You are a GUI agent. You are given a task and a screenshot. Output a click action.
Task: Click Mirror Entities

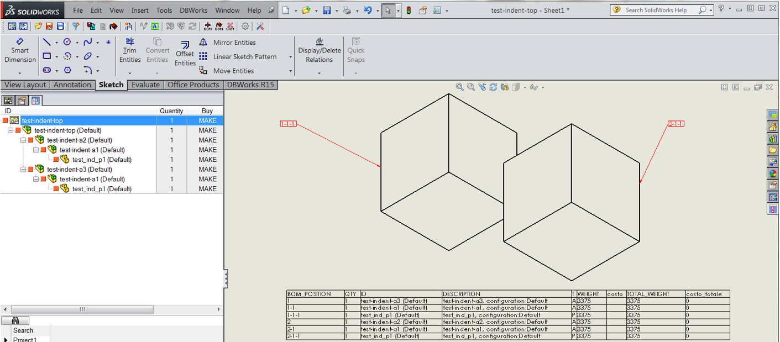[227, 43]
